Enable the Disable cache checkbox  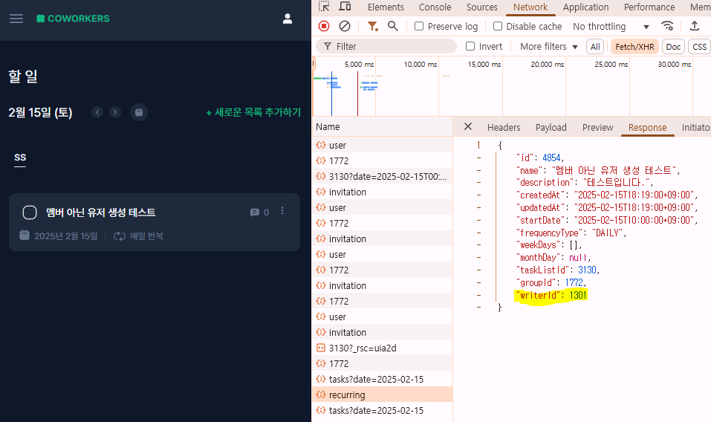tap(498, 26)
